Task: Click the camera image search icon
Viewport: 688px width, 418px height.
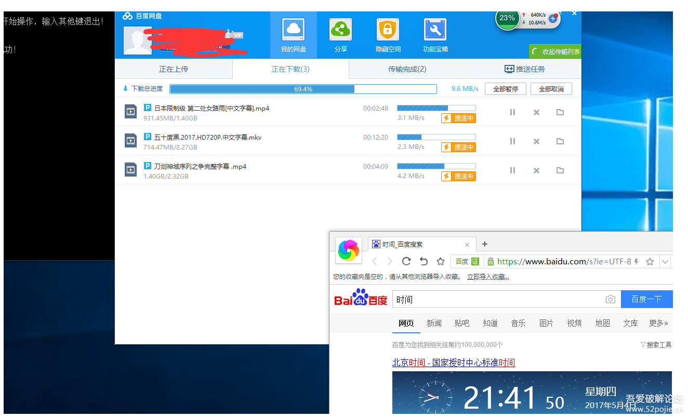Action: click(611, 300)
